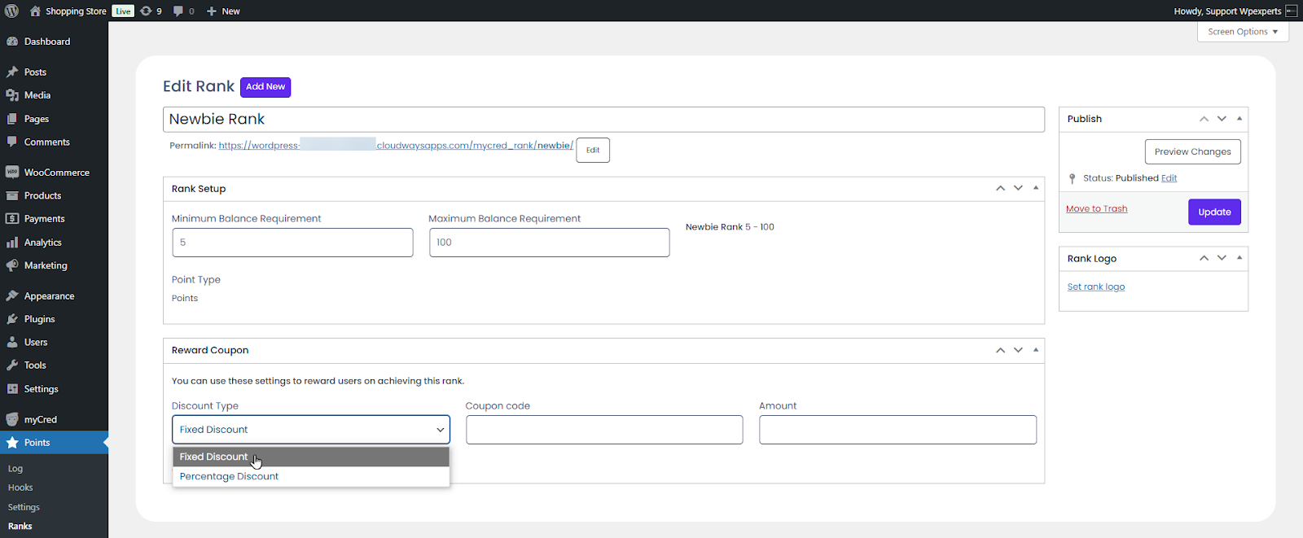Click the Analytics bar chart icon
This screenshot has width=1303, height=538.
point(12,243)
